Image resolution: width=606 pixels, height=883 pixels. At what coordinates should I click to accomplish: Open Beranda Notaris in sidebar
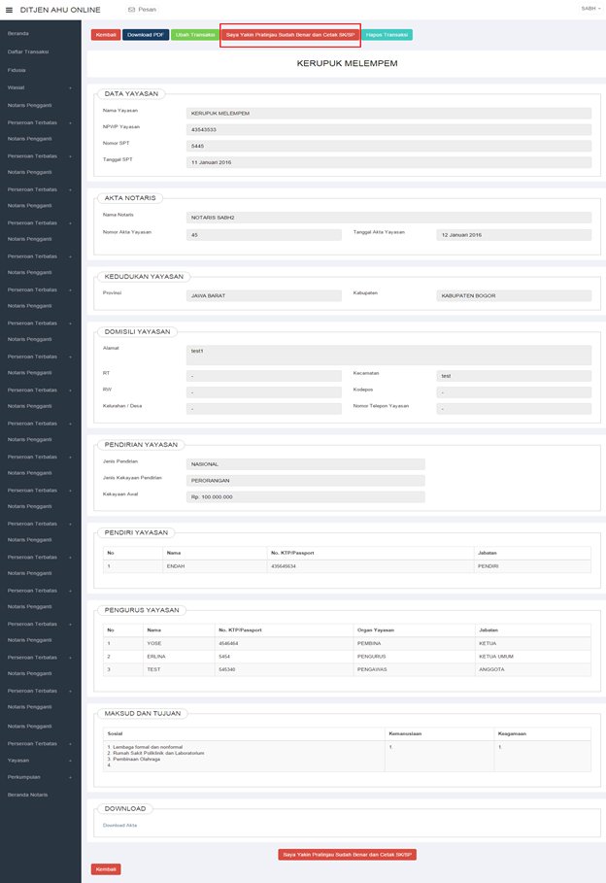[27, 795]
